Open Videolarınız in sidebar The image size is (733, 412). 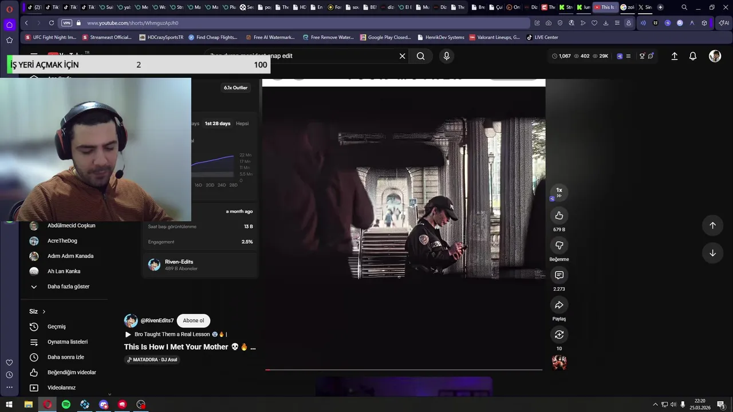click(x=61, y=388)
